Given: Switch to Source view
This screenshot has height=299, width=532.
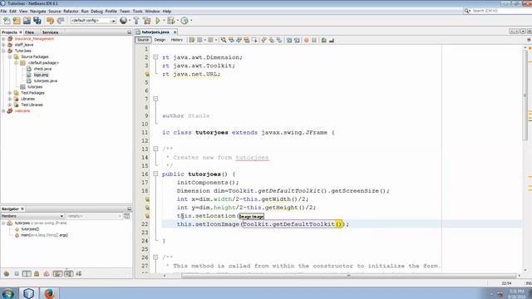Looking at the screenshot, I should (x=143, y=40).
